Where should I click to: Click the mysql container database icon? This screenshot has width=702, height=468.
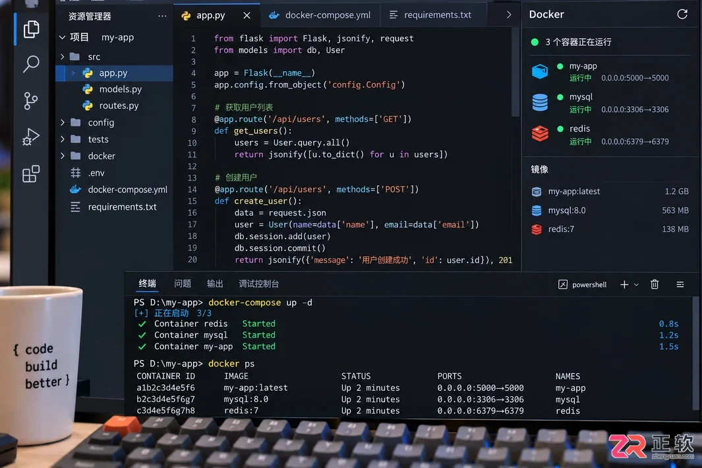coord(540,102)
